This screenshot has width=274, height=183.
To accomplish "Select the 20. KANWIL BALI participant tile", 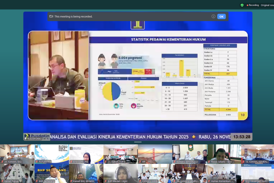I will [x=17, y=154].
